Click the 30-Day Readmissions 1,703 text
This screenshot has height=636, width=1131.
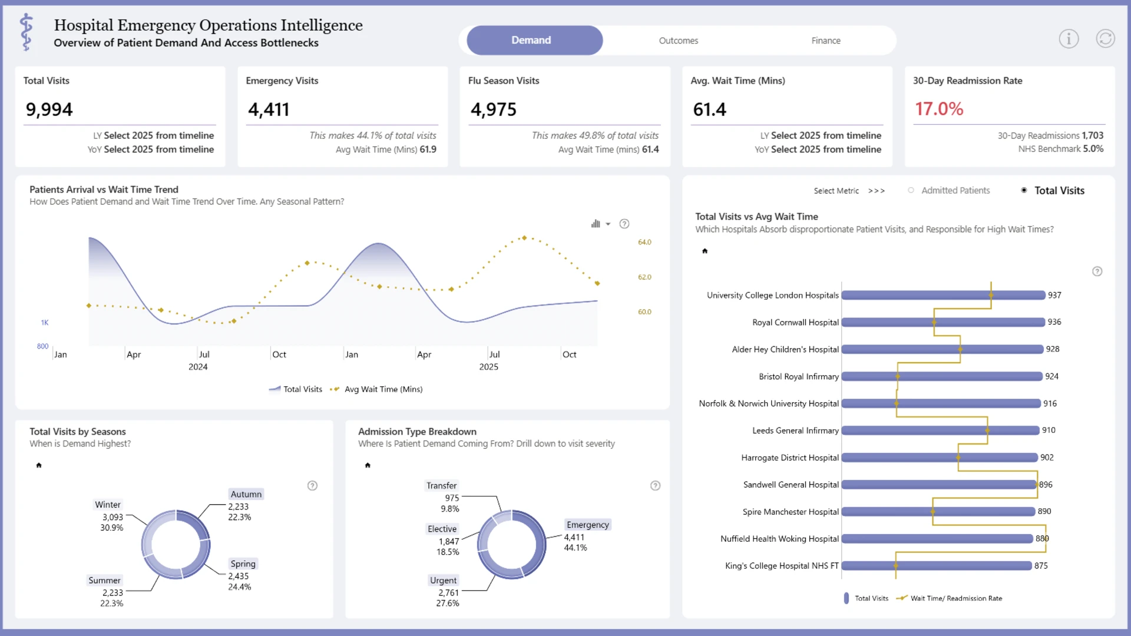(1050, 135)
